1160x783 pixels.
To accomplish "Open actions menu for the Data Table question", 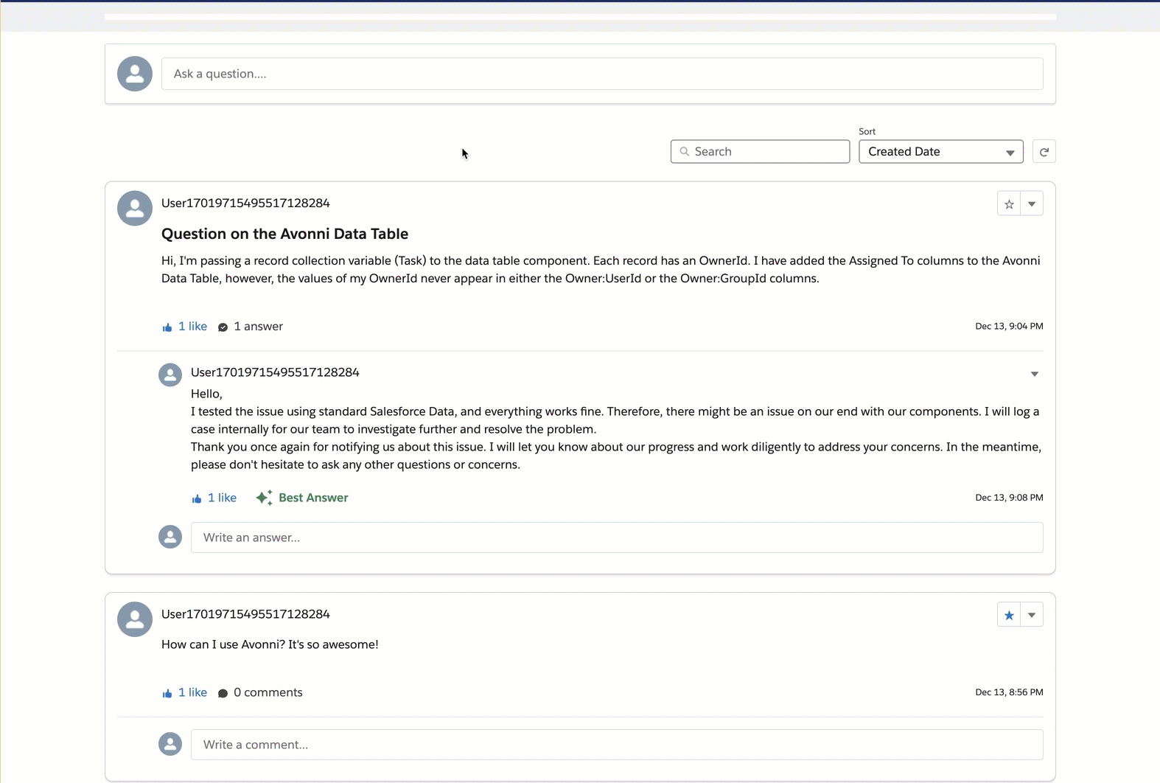I will [x=1032, y=204].
